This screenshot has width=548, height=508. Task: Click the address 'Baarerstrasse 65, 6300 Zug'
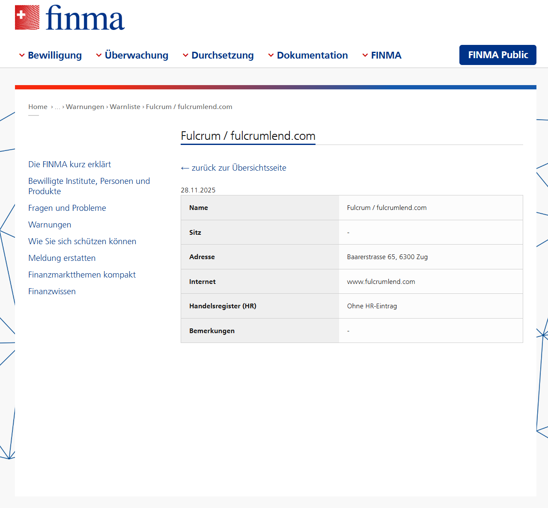tap(387, 257)
